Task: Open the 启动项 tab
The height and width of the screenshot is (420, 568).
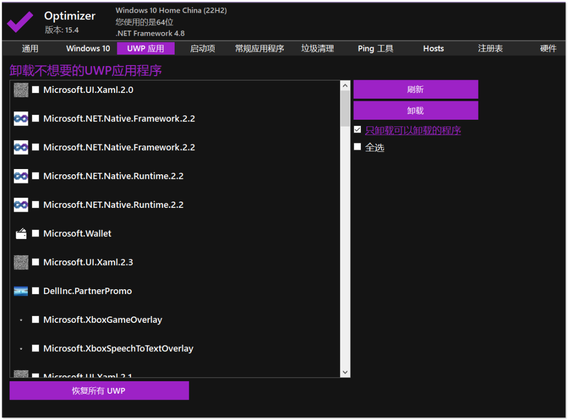Action: pos(202,48)
